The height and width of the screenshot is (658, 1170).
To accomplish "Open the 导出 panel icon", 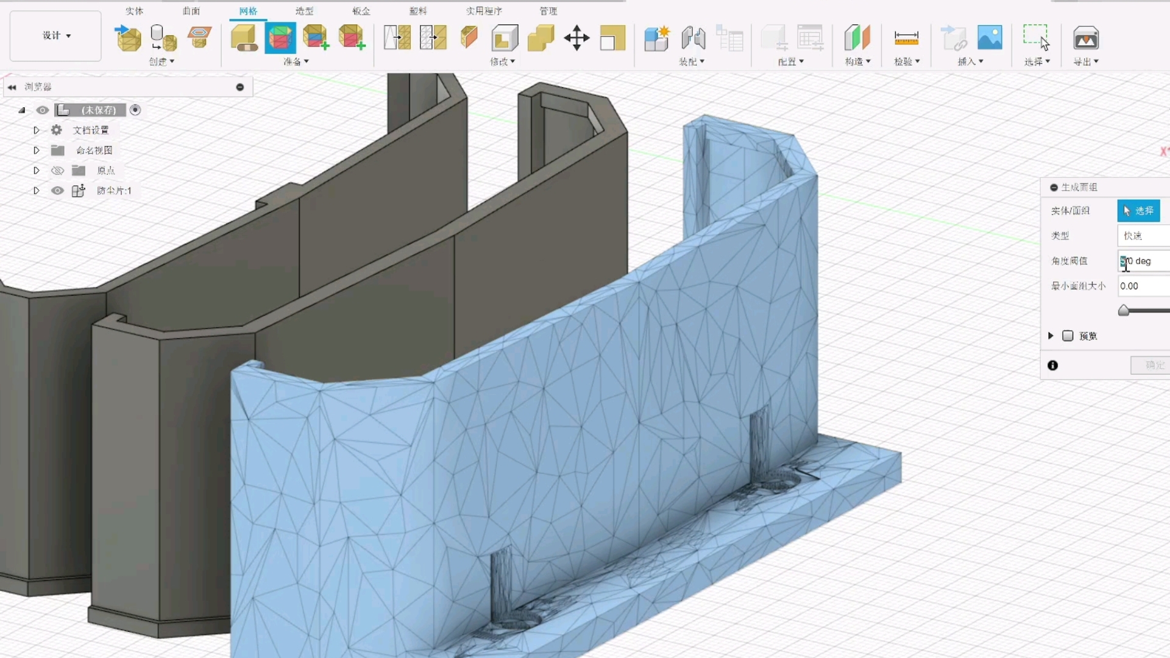I will 1087,38.
